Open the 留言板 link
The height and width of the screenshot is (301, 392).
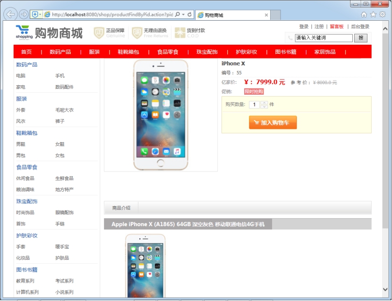click(x=337, y=26)
